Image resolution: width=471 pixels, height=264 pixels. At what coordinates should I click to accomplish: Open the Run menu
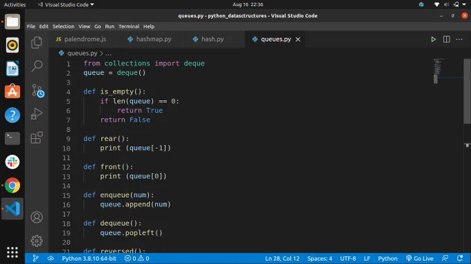click(x=109, y=26)
